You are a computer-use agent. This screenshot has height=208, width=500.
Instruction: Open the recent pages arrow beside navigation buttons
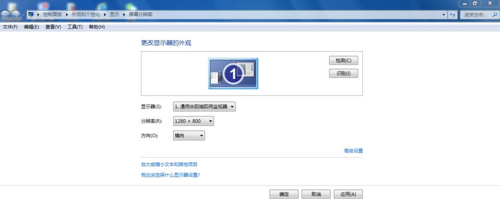click(x=23, y=15)
